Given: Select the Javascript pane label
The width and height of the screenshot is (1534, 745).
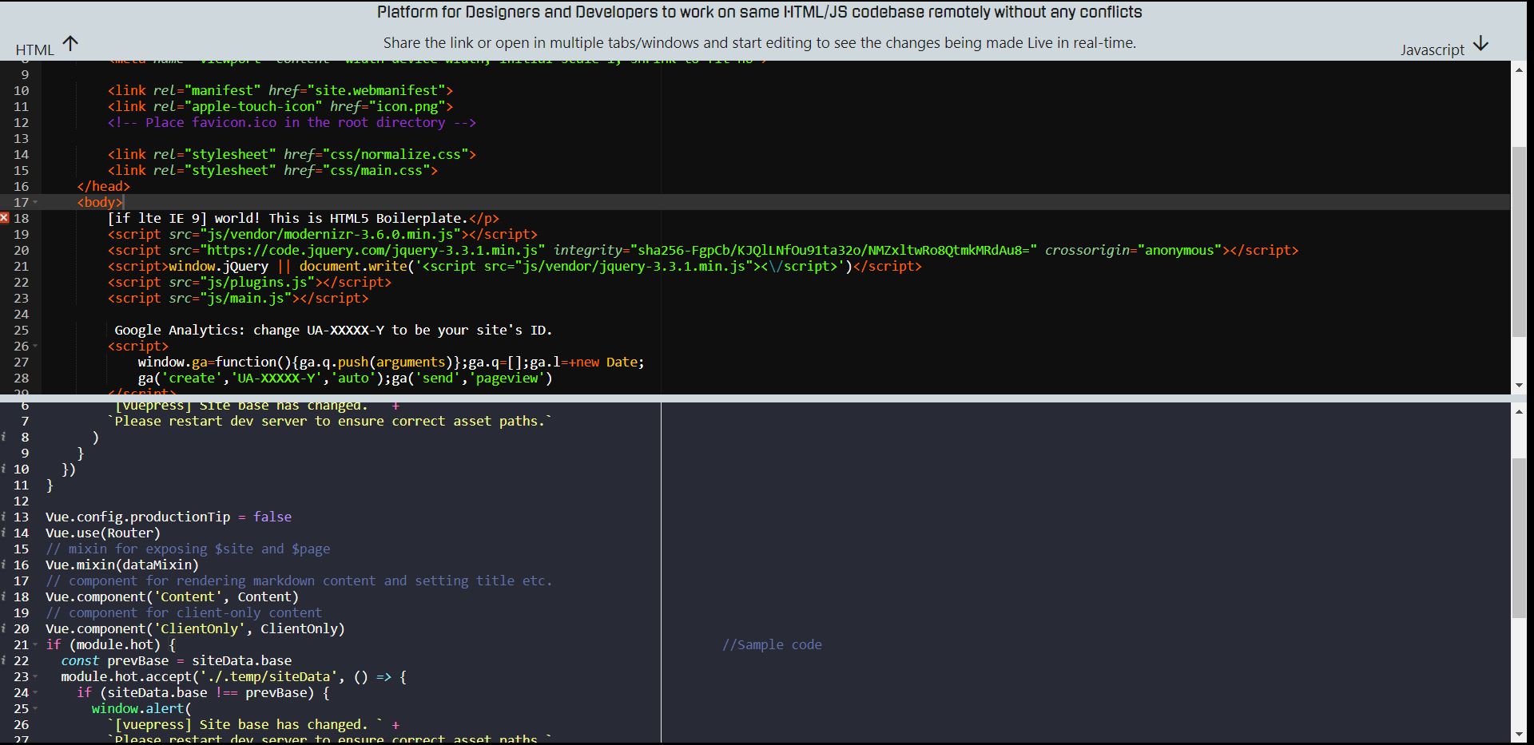Looking at the screenshot, I should click(1433, 50).
